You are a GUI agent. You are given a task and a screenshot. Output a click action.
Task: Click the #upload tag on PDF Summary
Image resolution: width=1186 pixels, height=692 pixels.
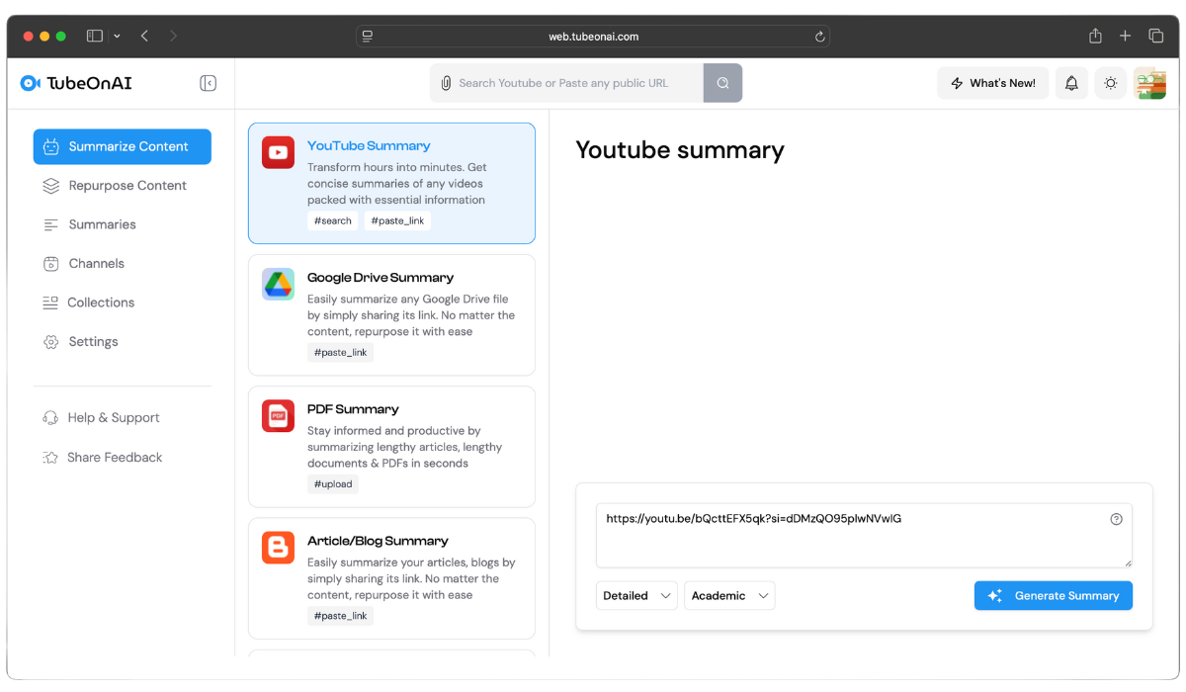332,483
